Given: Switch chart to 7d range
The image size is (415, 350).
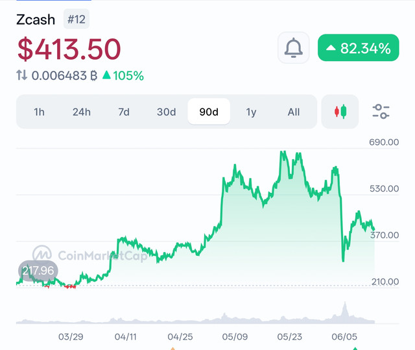Looking at the screenshot, I should [x=124, y=112].
